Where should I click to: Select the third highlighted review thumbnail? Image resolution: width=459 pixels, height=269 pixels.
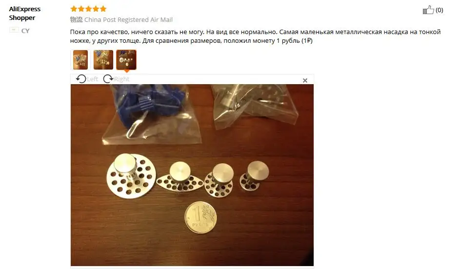(x=126, y=59)
